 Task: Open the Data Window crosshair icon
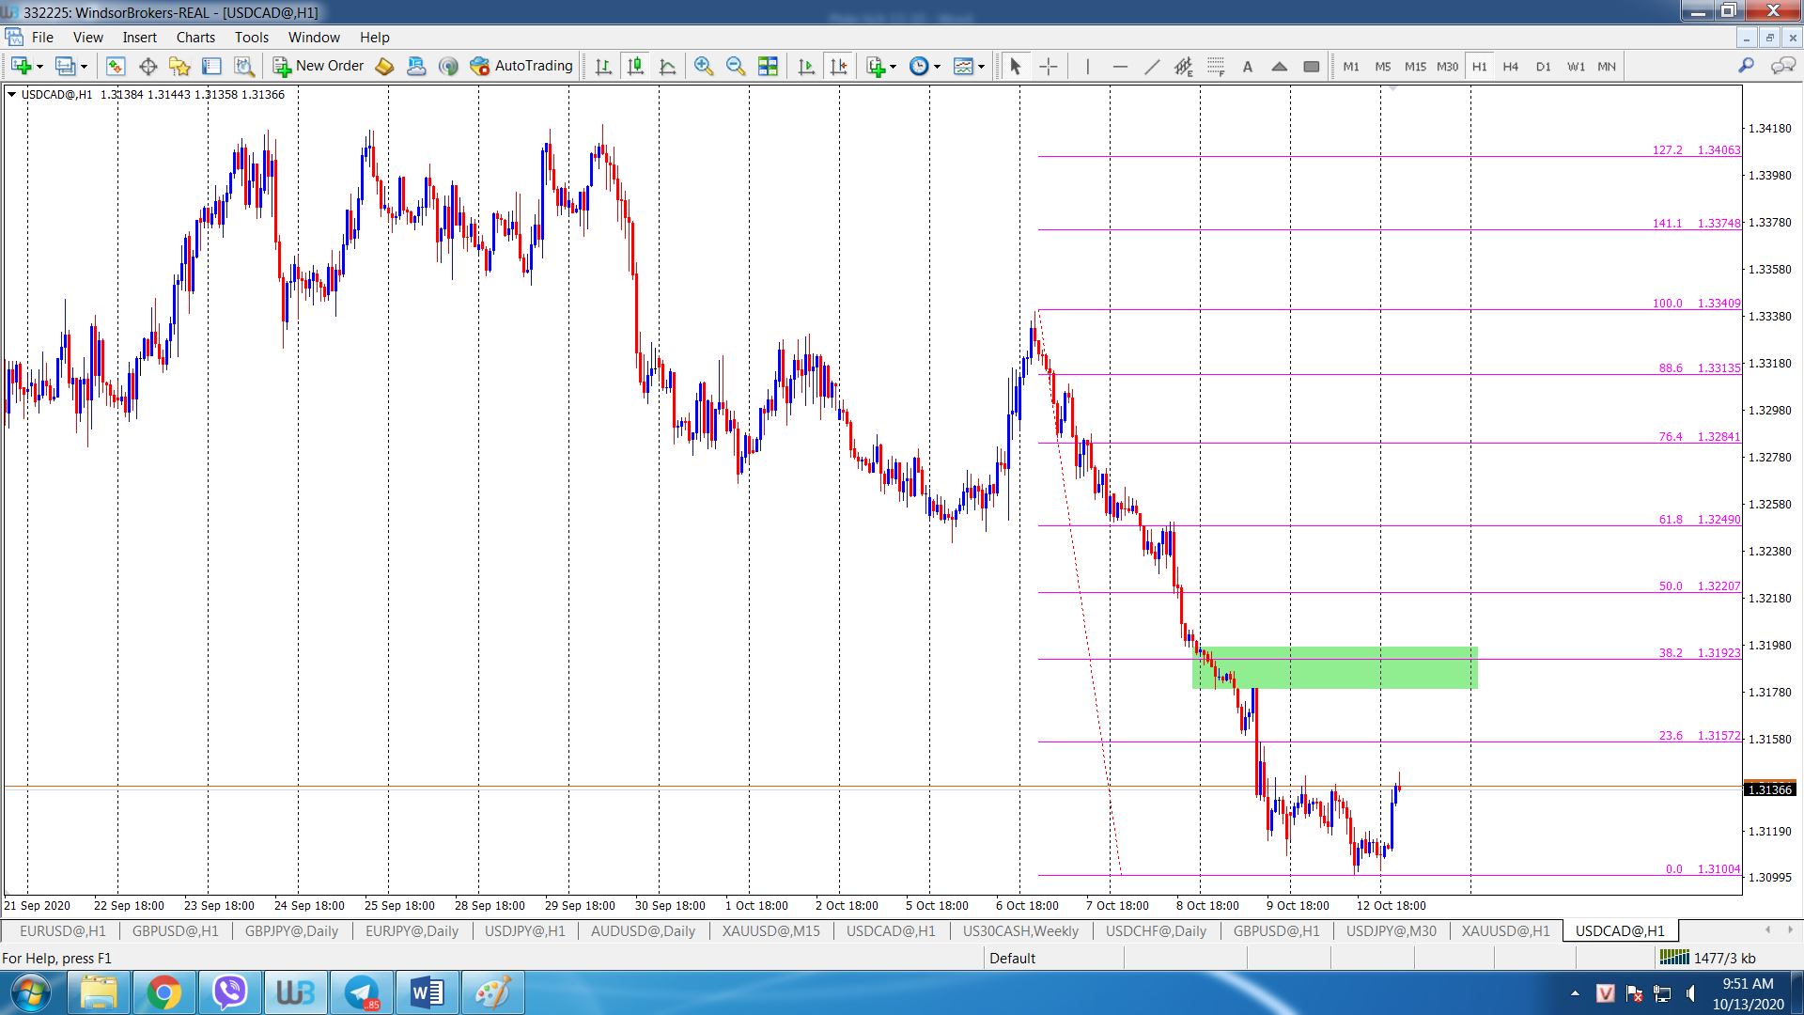(x=148, y=66)
